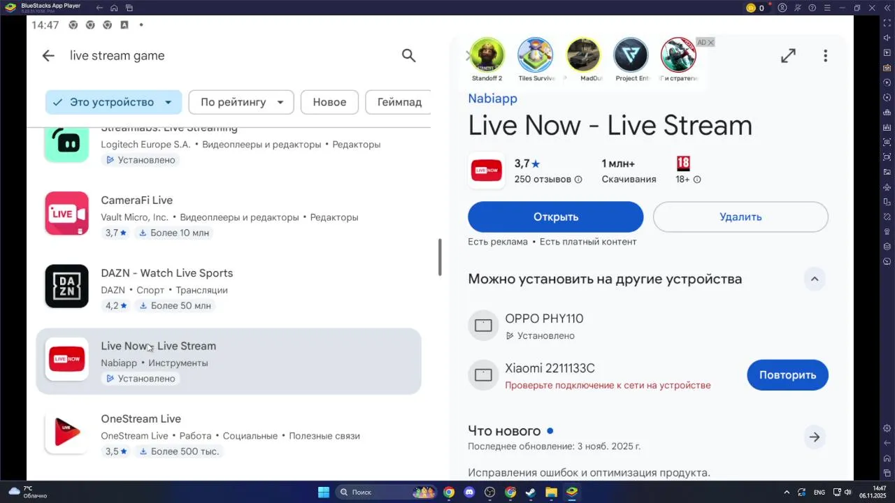Open OneStream Live title
This screenshot has width=895, height=503.
[x=141, y=419]
